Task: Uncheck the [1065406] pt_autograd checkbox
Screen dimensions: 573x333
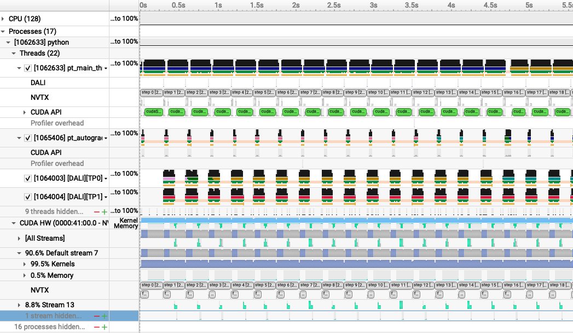Action: coord(28,138)
